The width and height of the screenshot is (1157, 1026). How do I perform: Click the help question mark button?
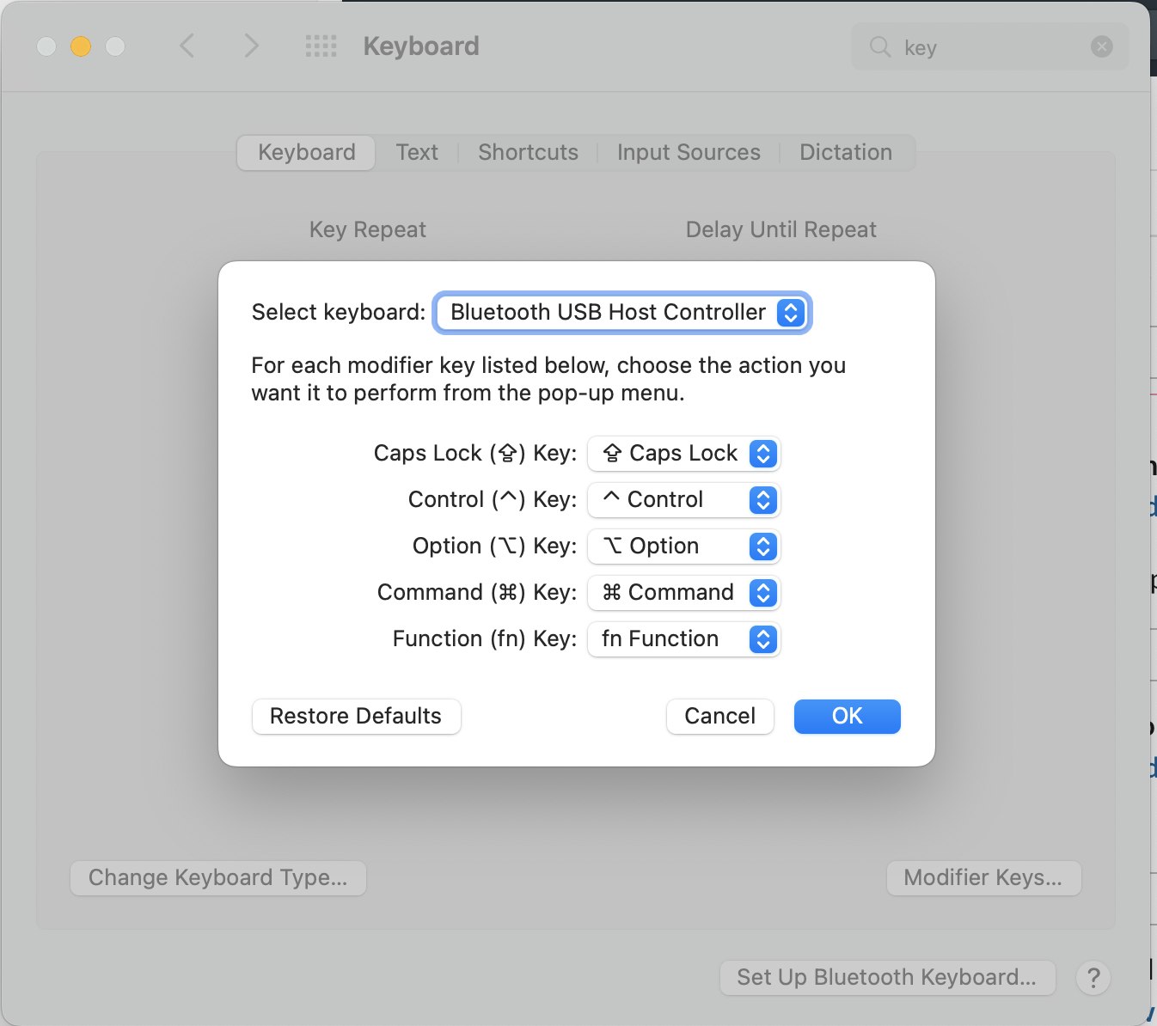tap(1093, 978)
